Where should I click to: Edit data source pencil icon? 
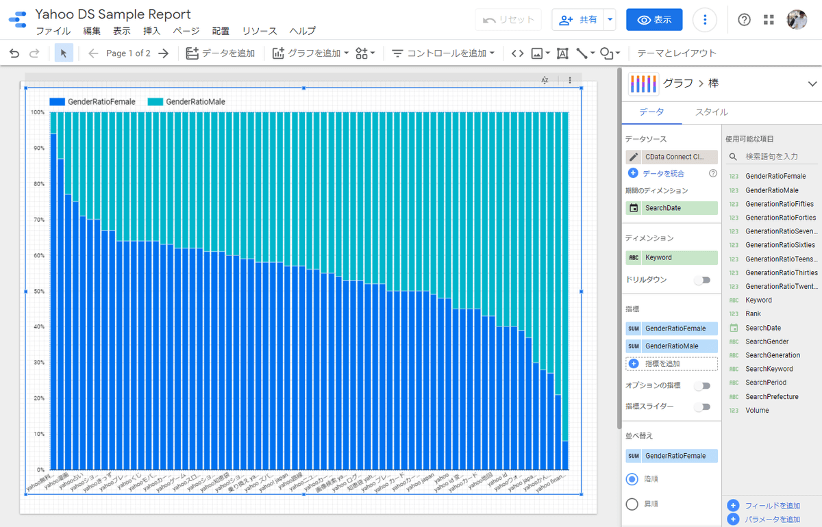634,157
